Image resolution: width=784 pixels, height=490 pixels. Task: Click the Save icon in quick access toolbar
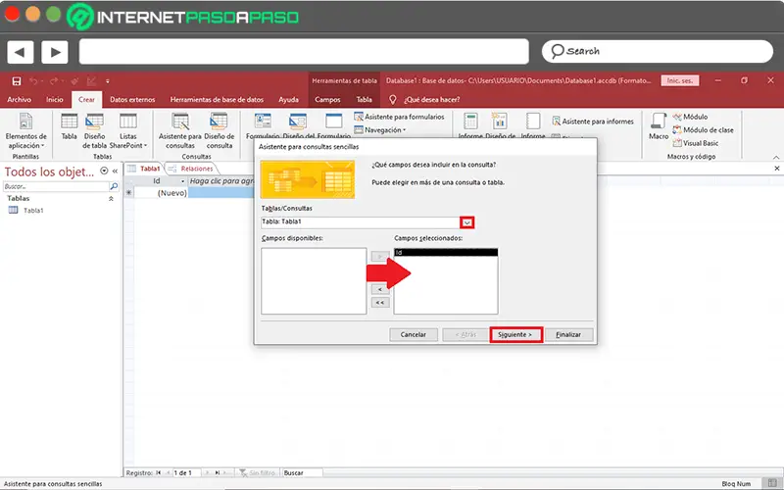coord(17,80)
